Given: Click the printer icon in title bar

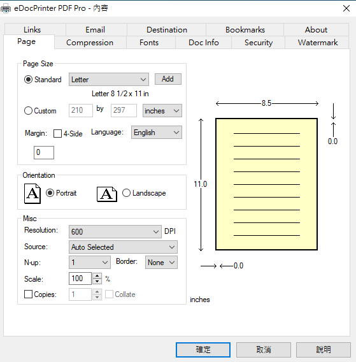Looking at the screenshot, I should [x=6, y=8].
